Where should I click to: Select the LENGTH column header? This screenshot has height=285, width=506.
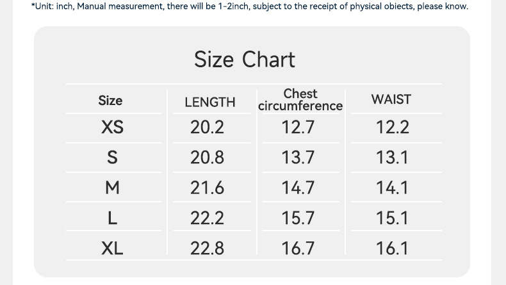point(209,102)
